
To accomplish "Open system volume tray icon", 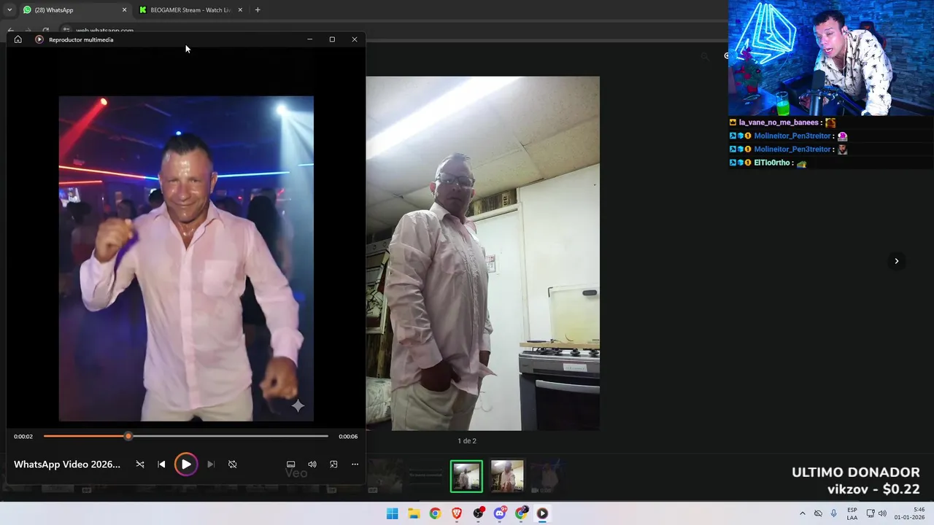I will [882, 513].
